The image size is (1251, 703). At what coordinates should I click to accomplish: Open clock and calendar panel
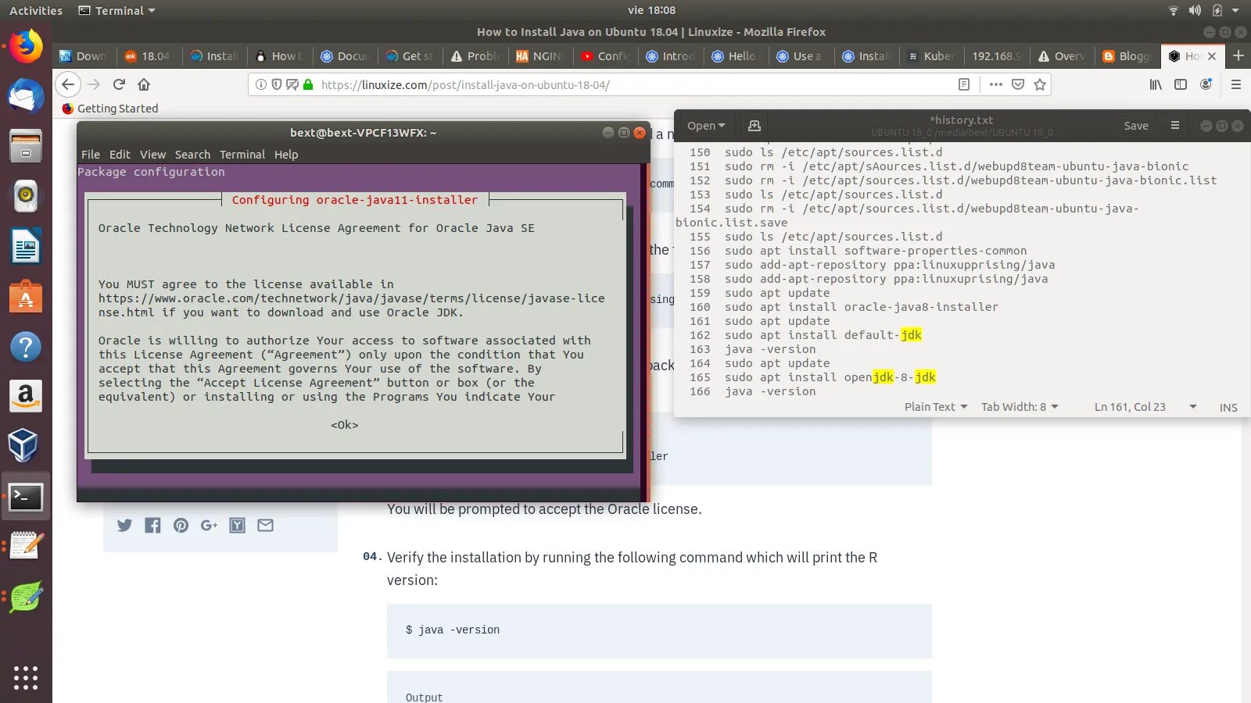pyautogui.click(x=651, y=10)
